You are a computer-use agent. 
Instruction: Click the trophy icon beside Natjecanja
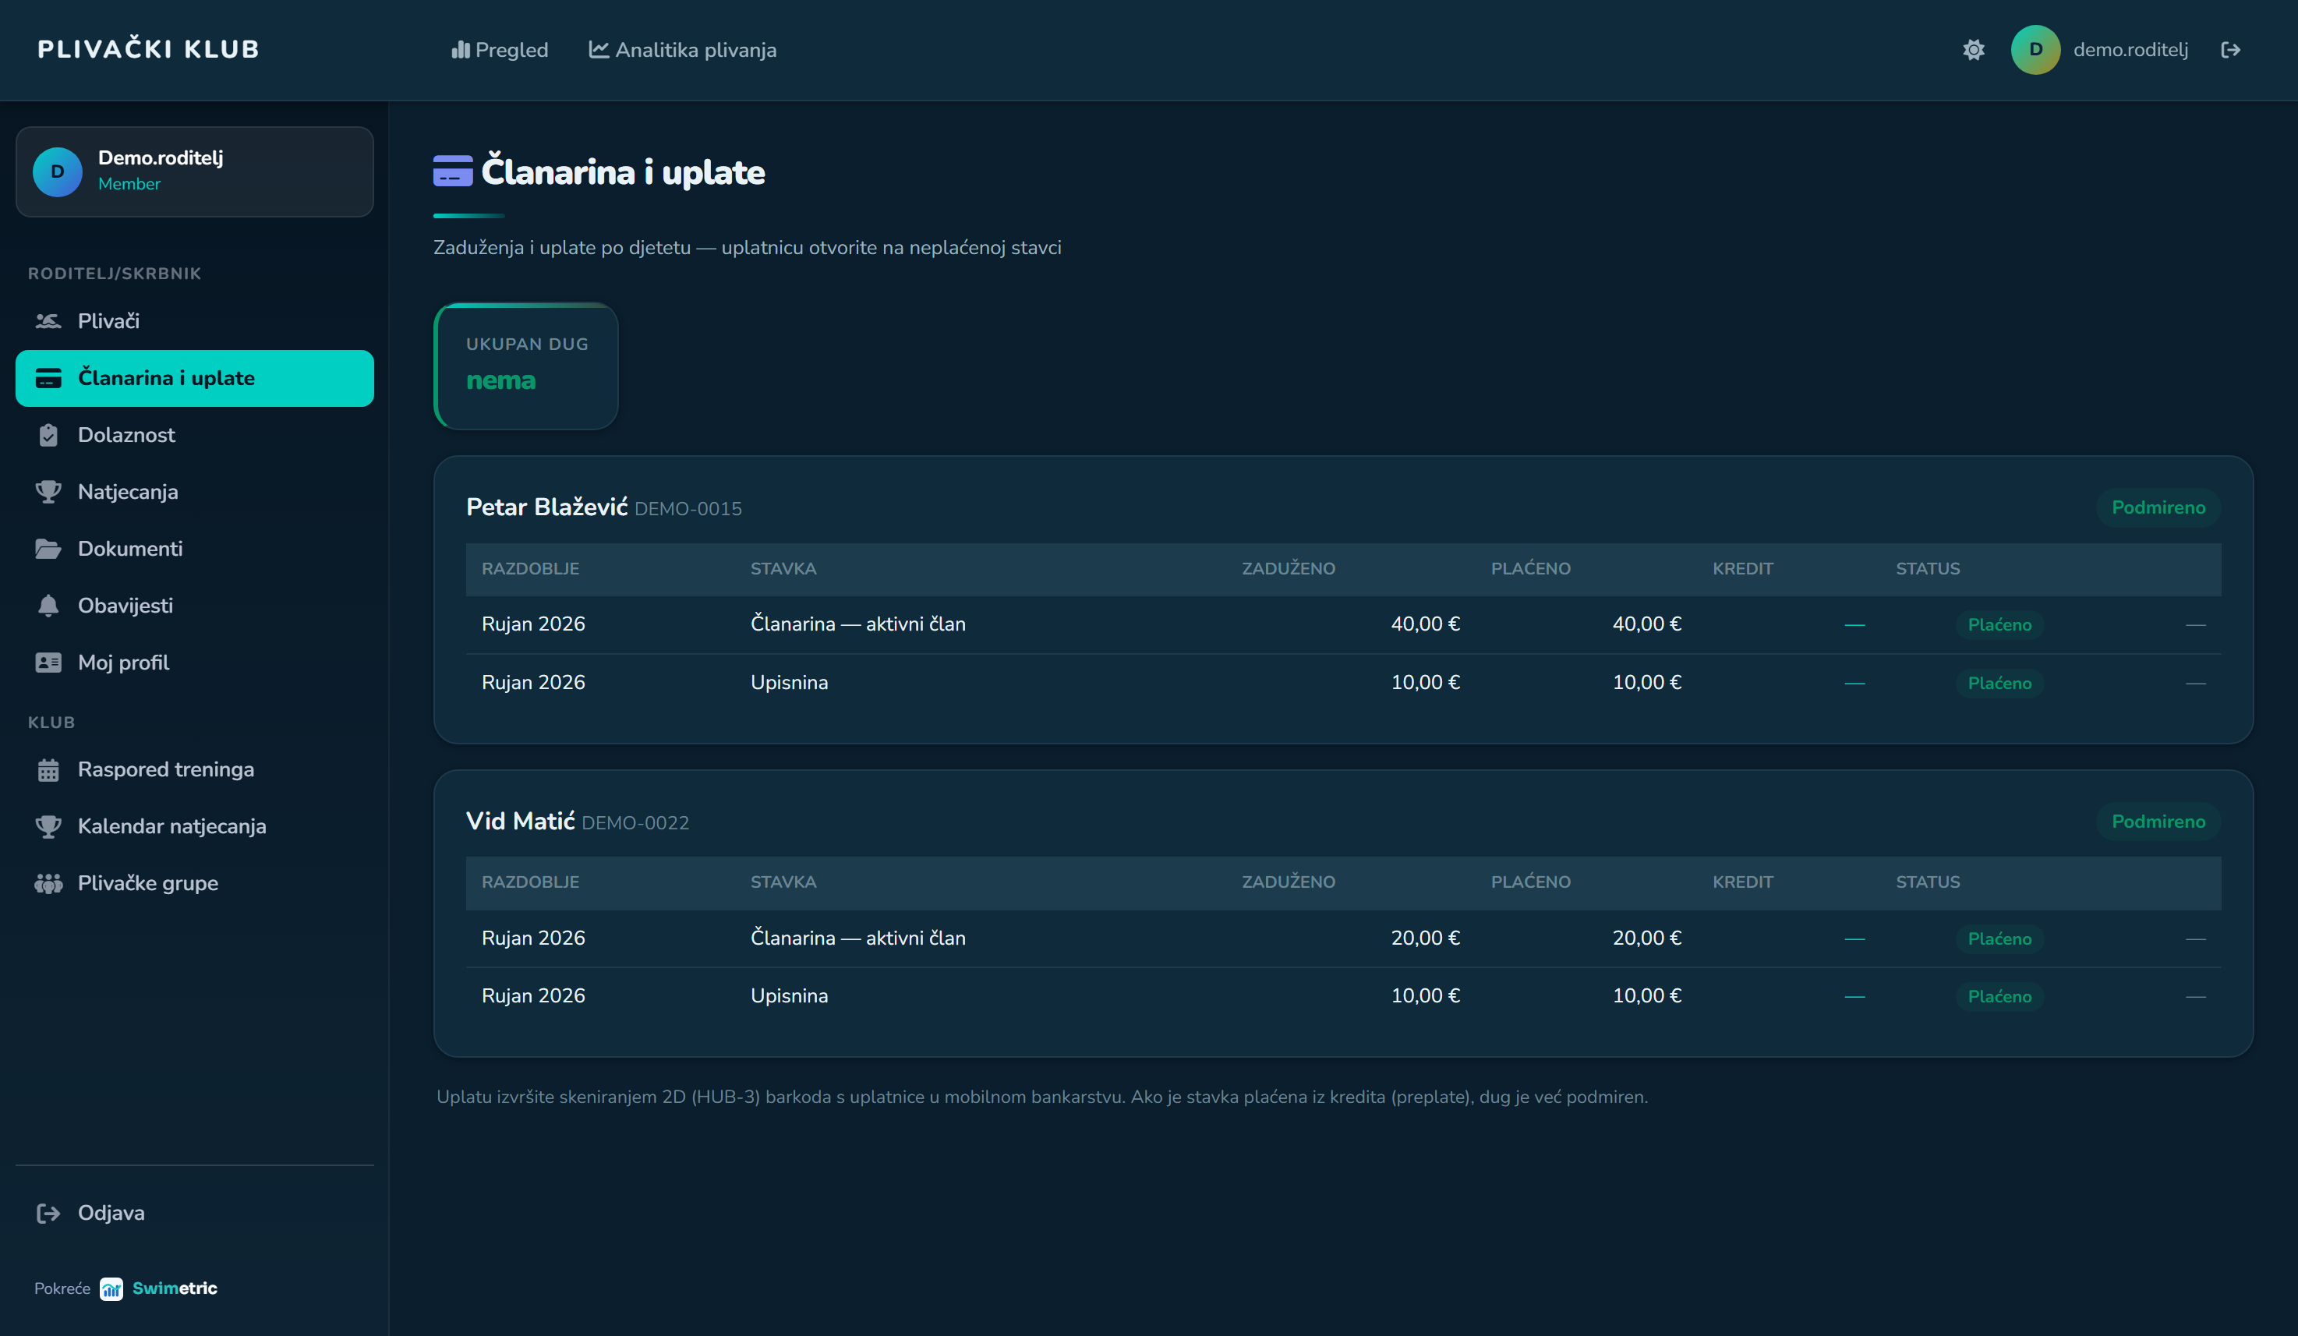[48, 493]
